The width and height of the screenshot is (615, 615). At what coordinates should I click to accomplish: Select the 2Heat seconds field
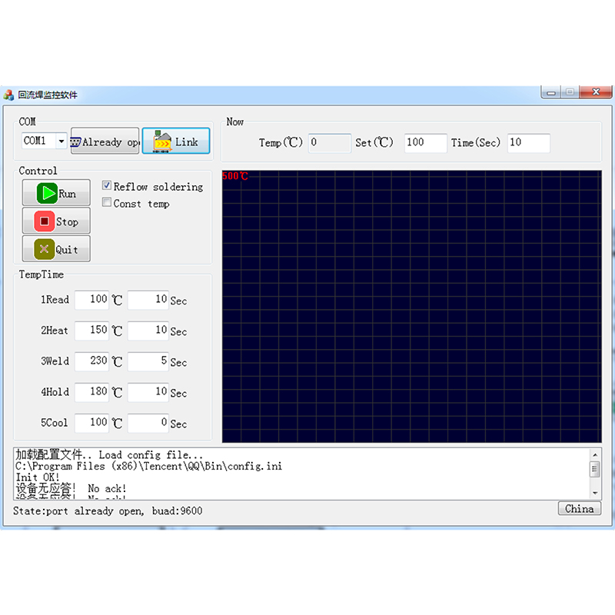(148, 330)
